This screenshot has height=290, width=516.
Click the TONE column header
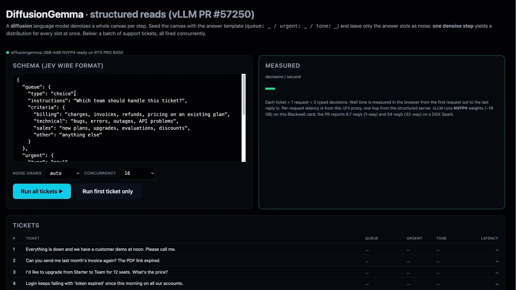[x=442, y=238]
